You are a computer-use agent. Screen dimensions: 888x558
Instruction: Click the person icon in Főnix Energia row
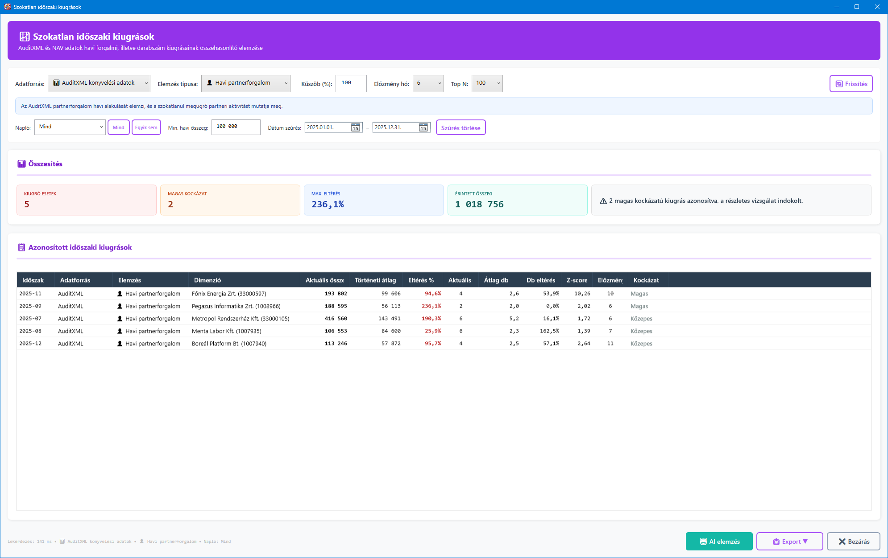click(x=120, y=294)
